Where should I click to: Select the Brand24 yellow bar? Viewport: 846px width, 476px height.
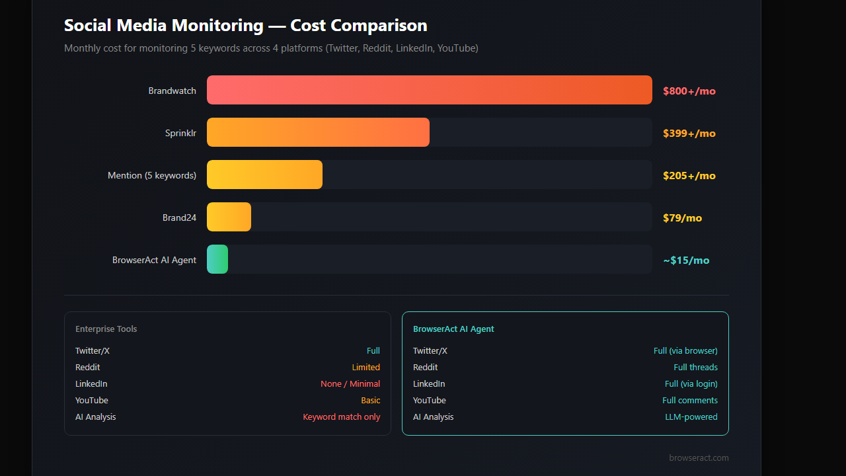pyautogui.click(x=229, y=217)
